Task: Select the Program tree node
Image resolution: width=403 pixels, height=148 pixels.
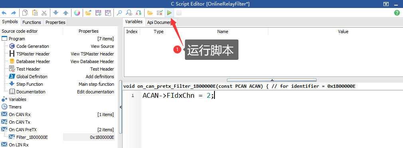Action: pos(17,39)
